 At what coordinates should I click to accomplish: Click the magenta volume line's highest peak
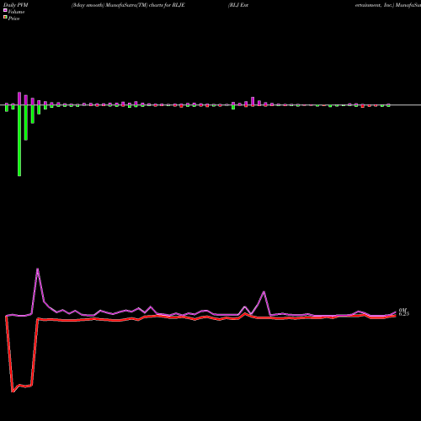38,269
